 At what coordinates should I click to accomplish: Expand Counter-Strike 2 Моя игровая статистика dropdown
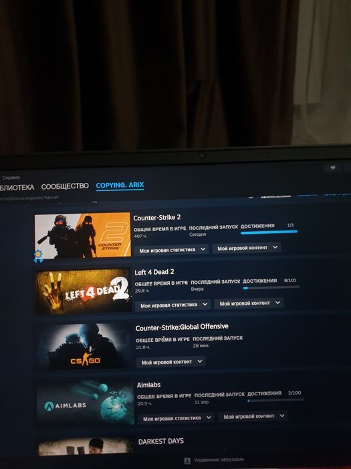tap(171, 249)
